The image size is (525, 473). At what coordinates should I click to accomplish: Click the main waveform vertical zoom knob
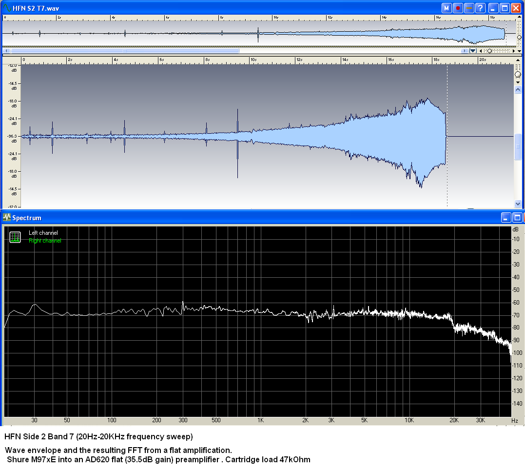pos(518,74)
